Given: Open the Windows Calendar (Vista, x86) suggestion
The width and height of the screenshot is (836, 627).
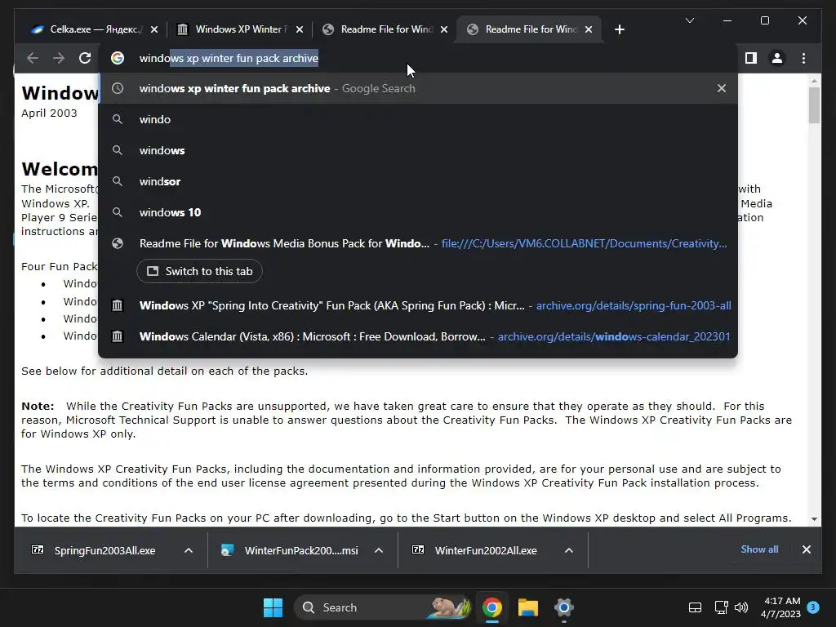Looking at the screenshot, I should 418,336.
